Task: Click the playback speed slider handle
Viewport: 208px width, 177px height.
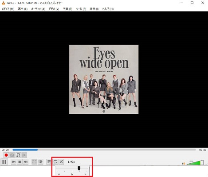Action: [x=79, y=168]
